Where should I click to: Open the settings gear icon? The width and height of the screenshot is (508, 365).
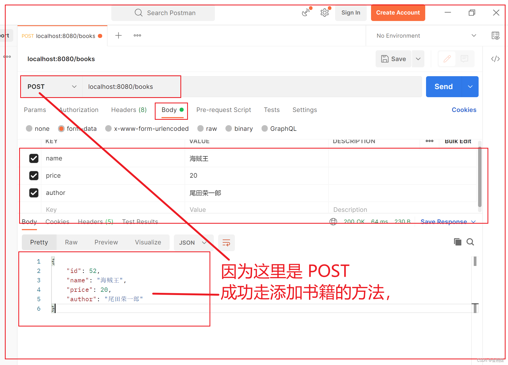[x=325, y=13]
